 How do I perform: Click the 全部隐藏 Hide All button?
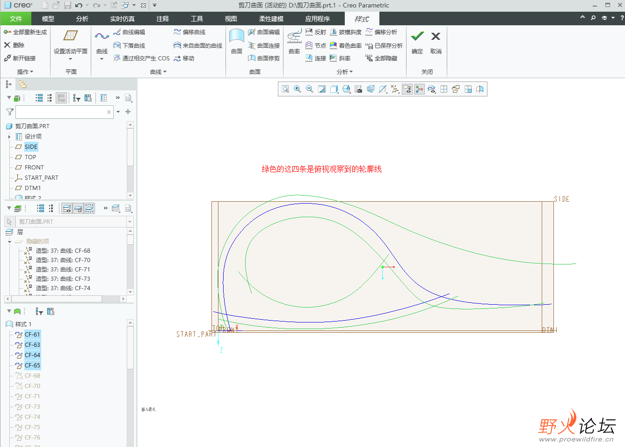(382, 59)
